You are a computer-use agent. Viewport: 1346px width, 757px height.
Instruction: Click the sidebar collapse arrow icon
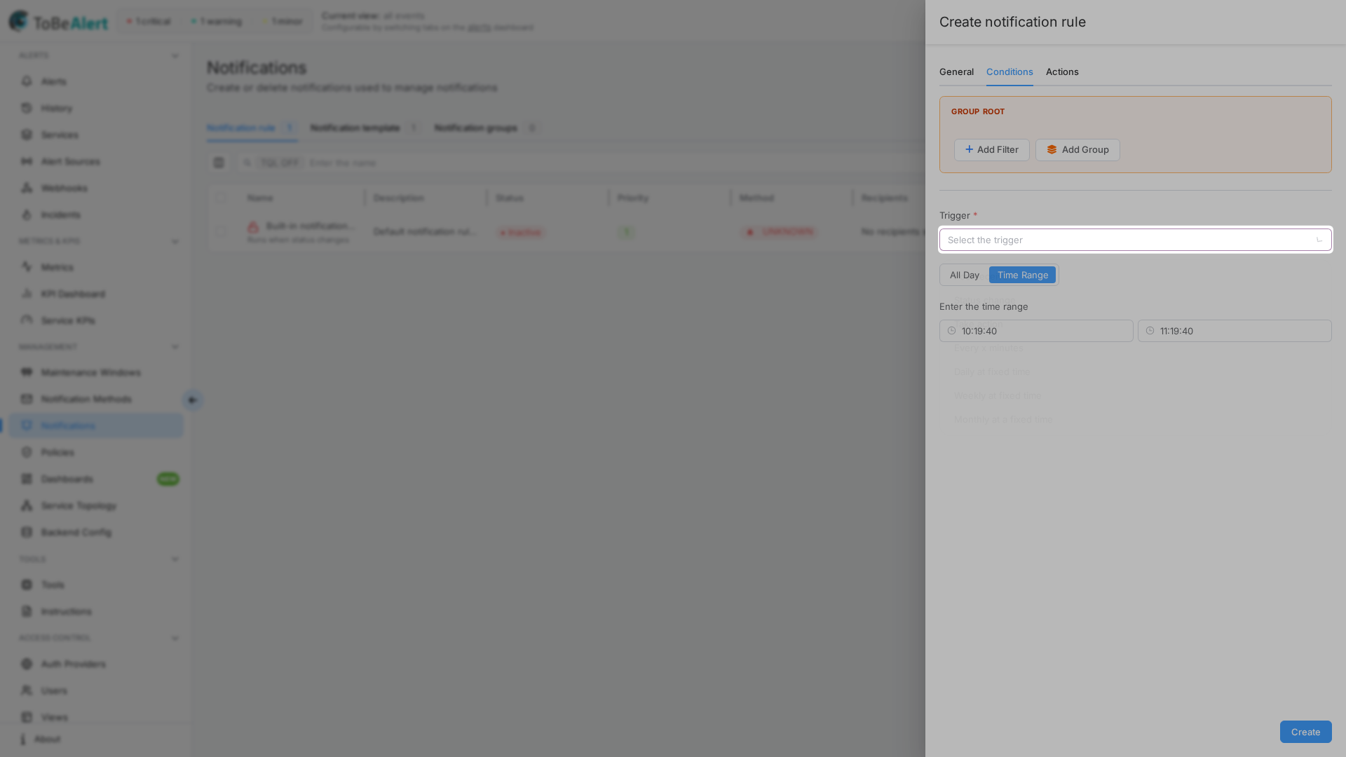coord(193,400)
